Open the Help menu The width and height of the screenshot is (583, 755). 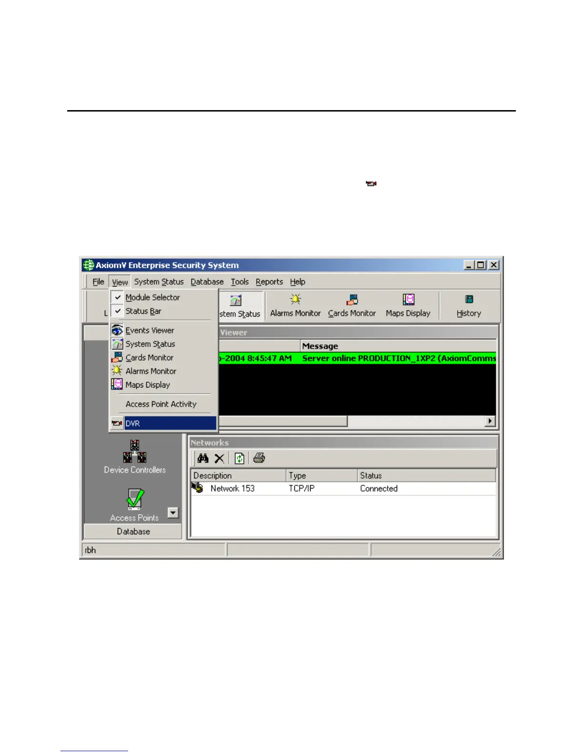pyautogui.click(x=298, y=282)
